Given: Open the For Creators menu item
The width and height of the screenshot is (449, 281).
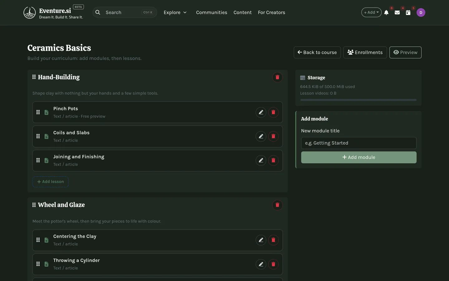Looking at the screenshot, I should click(272, 12).
